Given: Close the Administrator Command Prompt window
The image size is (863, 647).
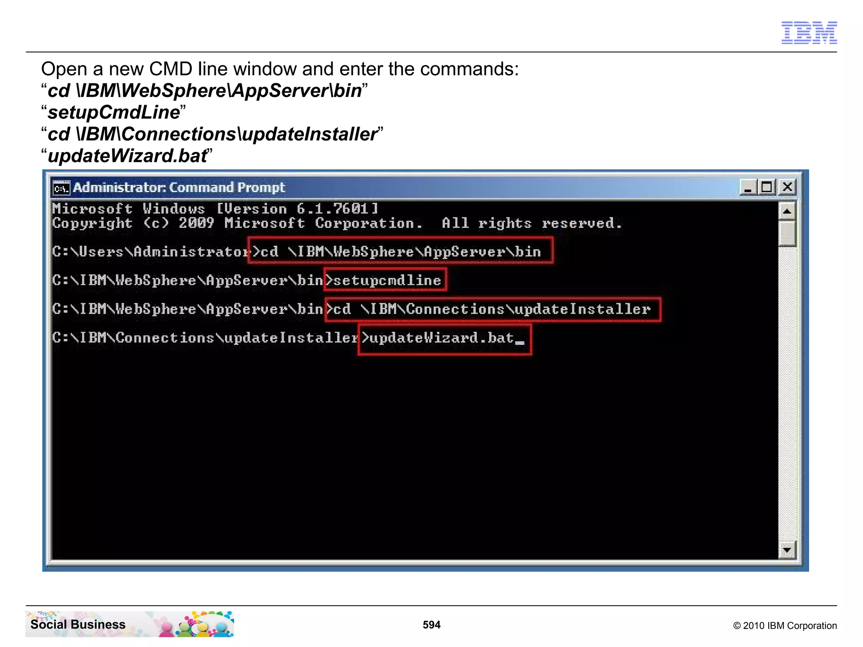Looking at the screenshot, I should [787, 187].
